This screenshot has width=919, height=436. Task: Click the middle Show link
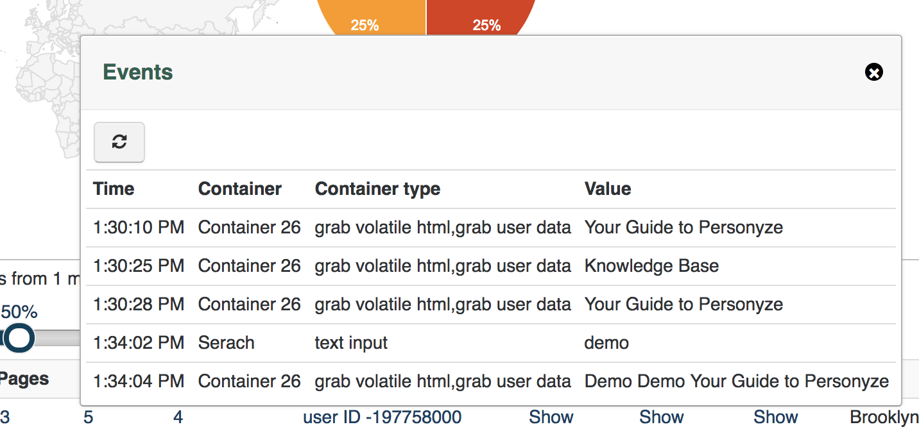pyautogui.click(x=662, y=417)
